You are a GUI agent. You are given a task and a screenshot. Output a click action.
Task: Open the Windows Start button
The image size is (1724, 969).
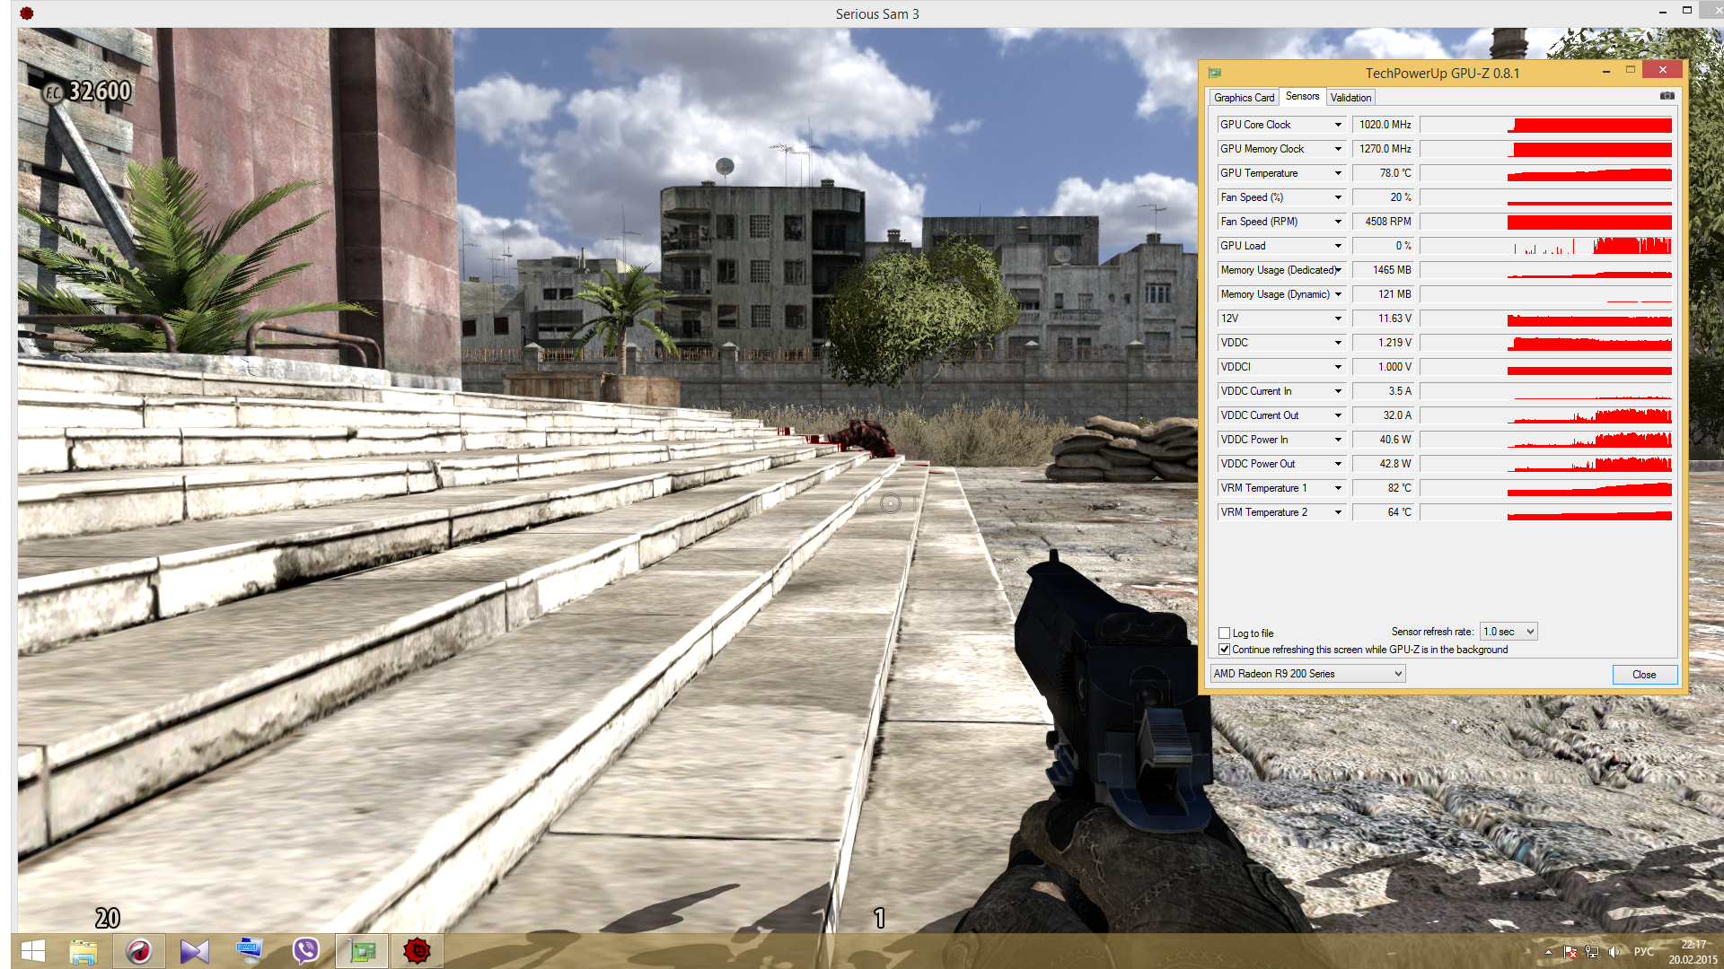tap(33, 951)
